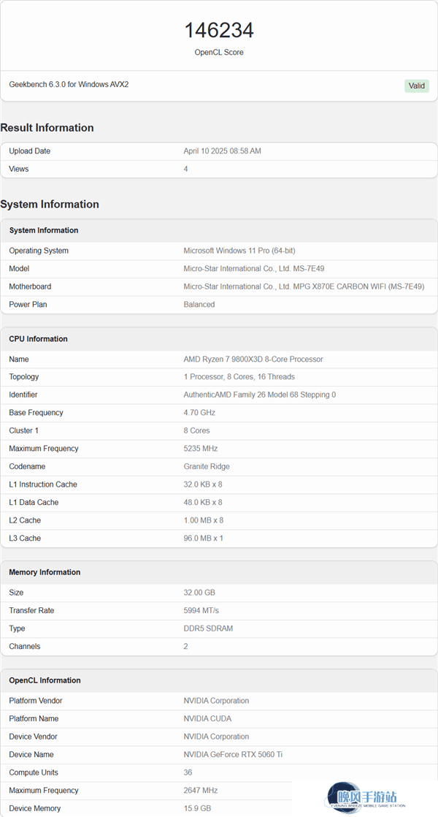Click the main System Information heading
Viewport: 438px width, 817px height.
tap(50, 205)
